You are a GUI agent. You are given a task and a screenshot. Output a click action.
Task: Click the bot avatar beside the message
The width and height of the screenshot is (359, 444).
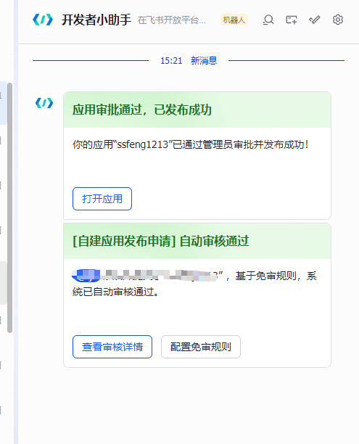coord(44,103)
